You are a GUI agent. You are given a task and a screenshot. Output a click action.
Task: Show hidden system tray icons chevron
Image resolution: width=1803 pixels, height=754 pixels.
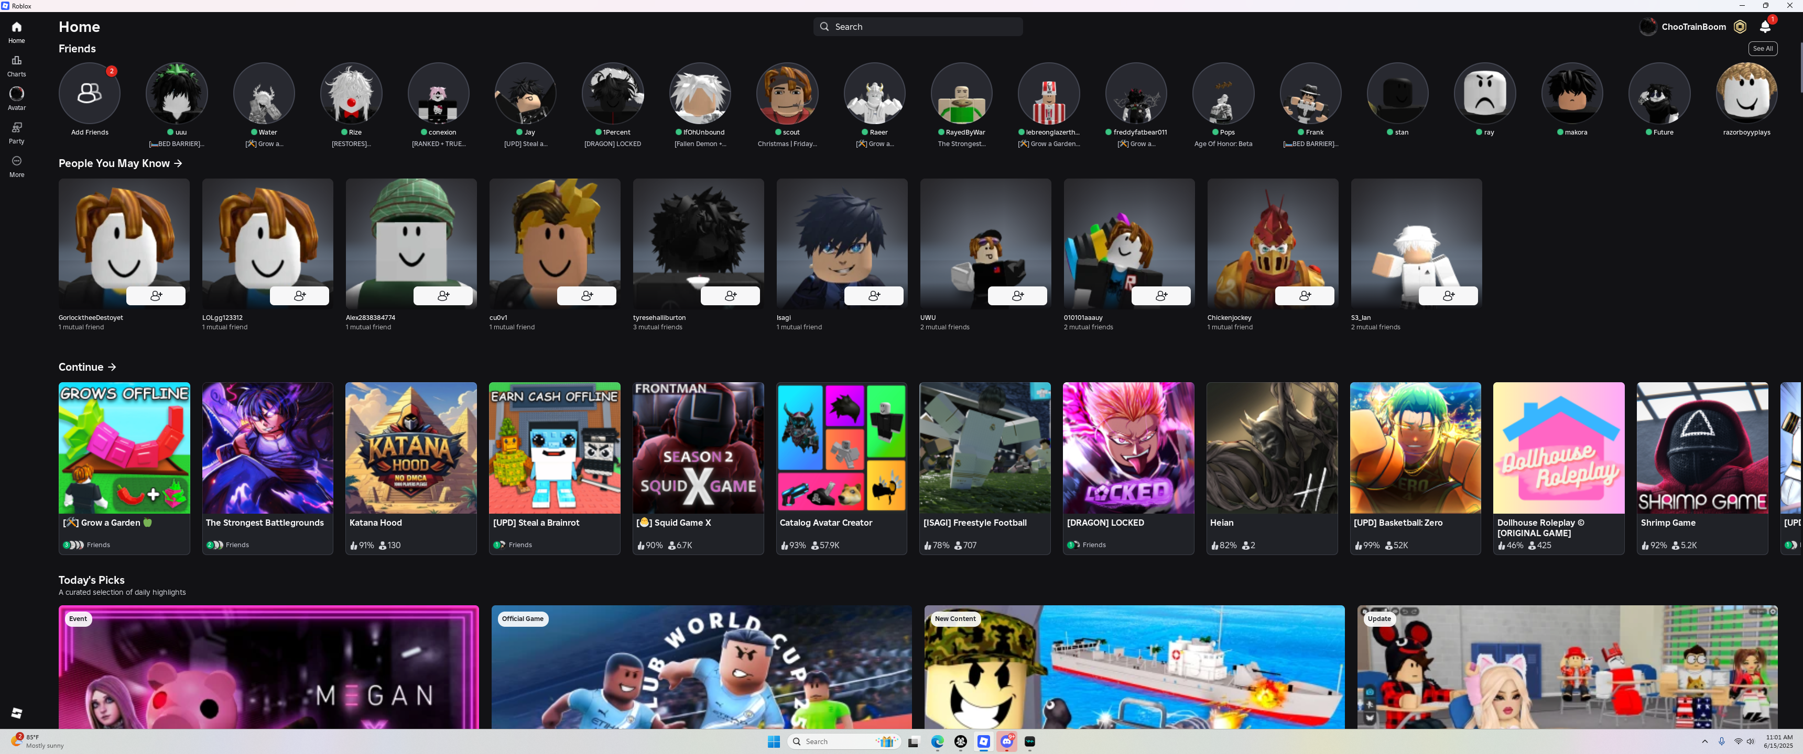coord(1704,741)
